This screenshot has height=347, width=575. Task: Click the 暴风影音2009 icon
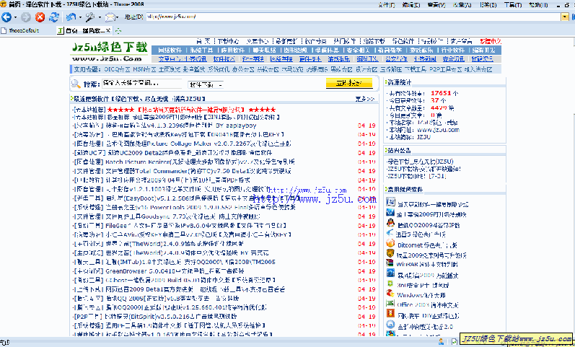[390, 273]
